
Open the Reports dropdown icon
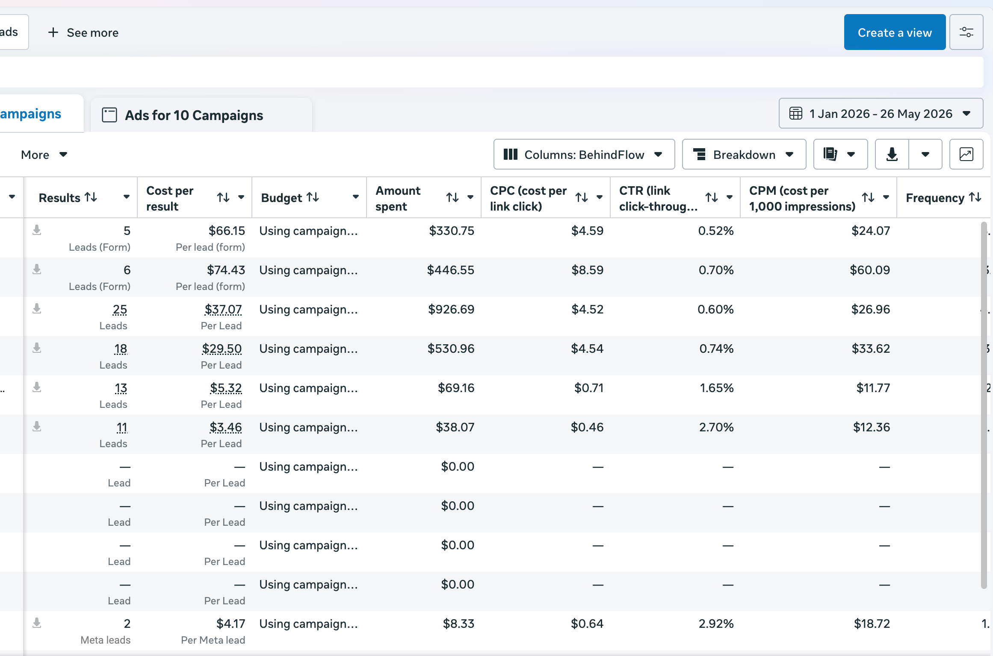point(840,154)
